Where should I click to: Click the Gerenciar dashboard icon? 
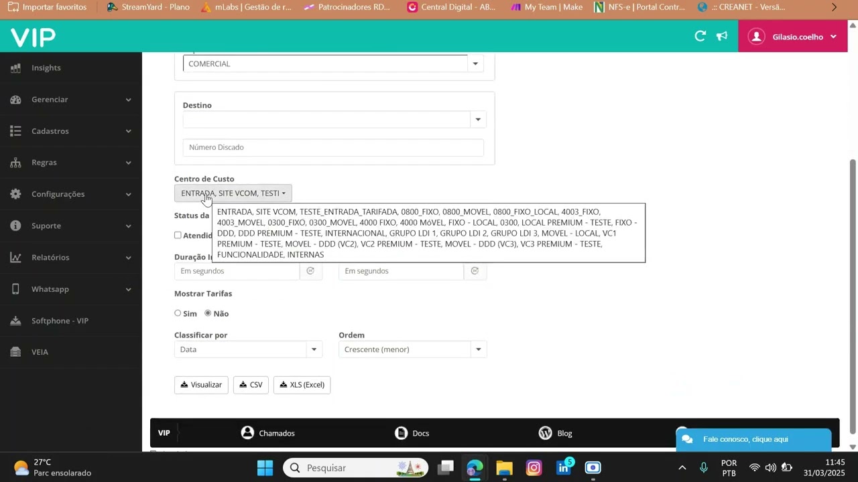coord(16,100)
